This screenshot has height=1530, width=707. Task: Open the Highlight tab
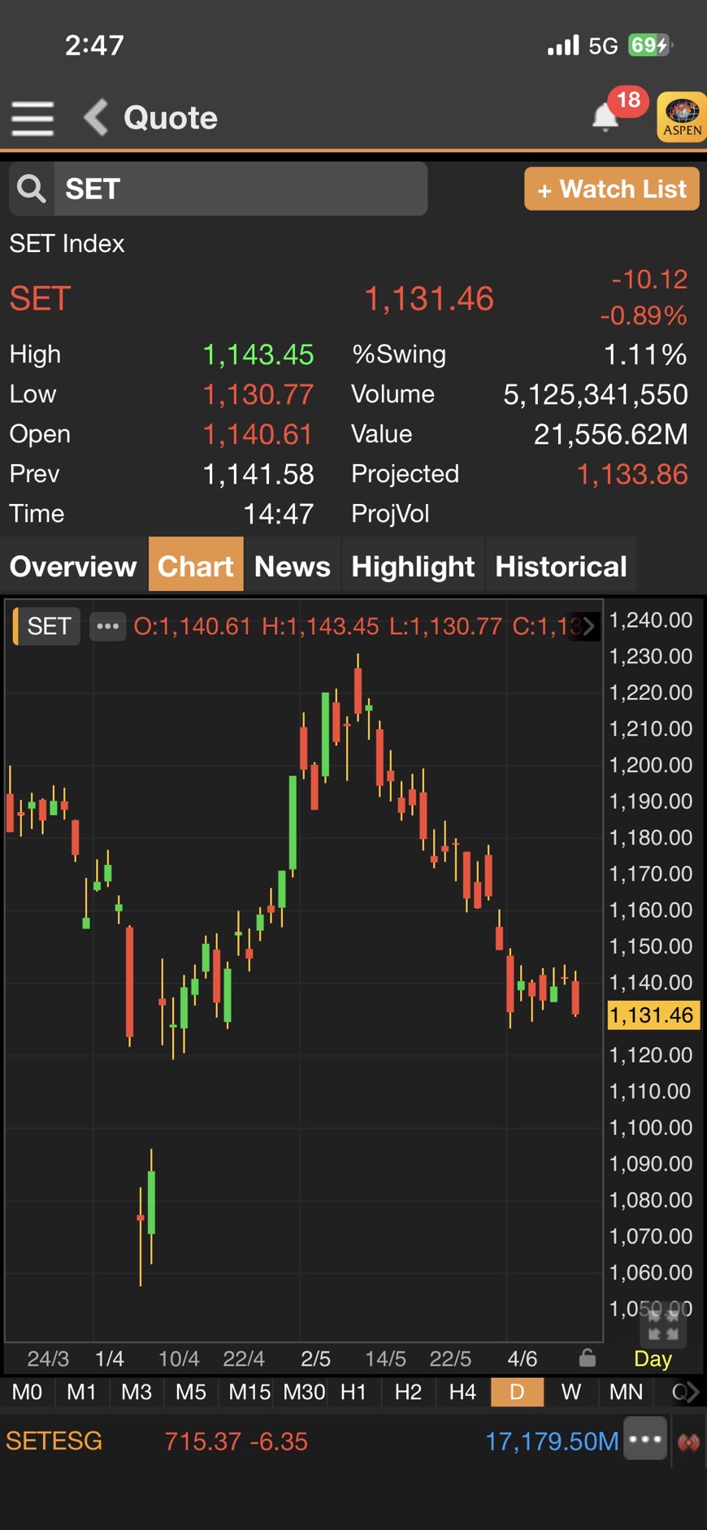click(x=413, y=566)
